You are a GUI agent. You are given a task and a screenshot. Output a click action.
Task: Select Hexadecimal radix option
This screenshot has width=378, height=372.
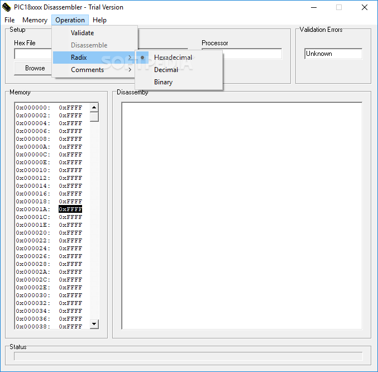179,58
